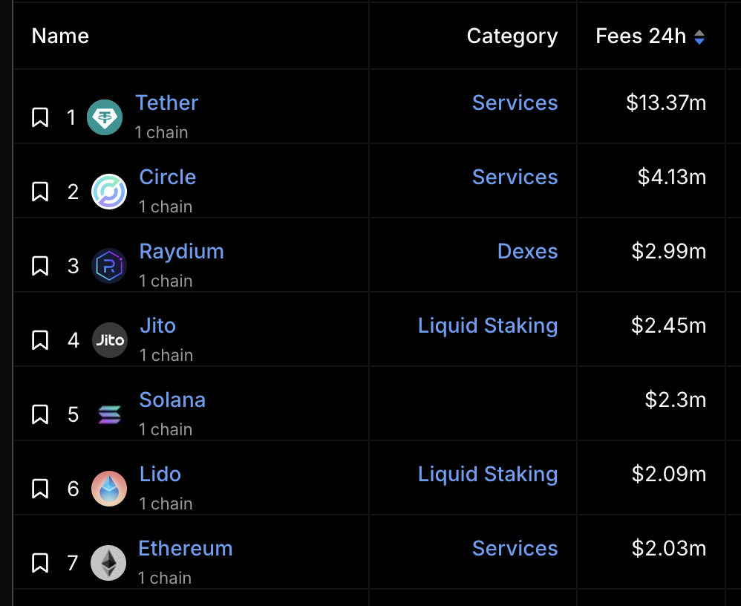Click the Tether logo icon
This screenshot has width=741, height=606.
[x=105, y=117]
